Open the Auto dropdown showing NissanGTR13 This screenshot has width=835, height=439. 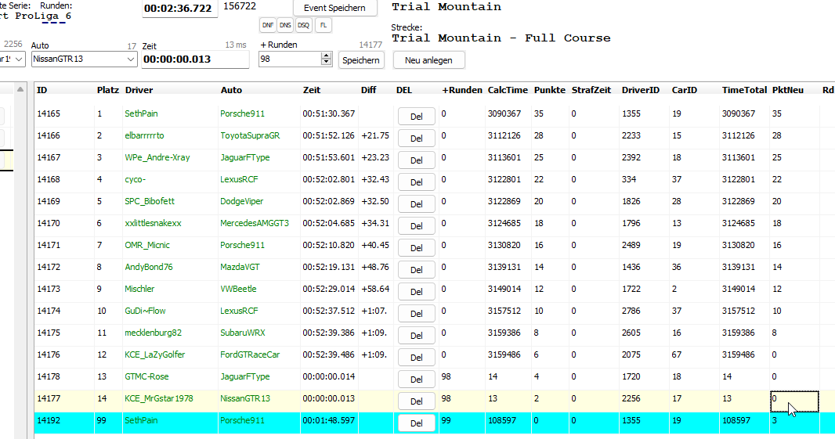pyautogui.click(x=130, y=59)
